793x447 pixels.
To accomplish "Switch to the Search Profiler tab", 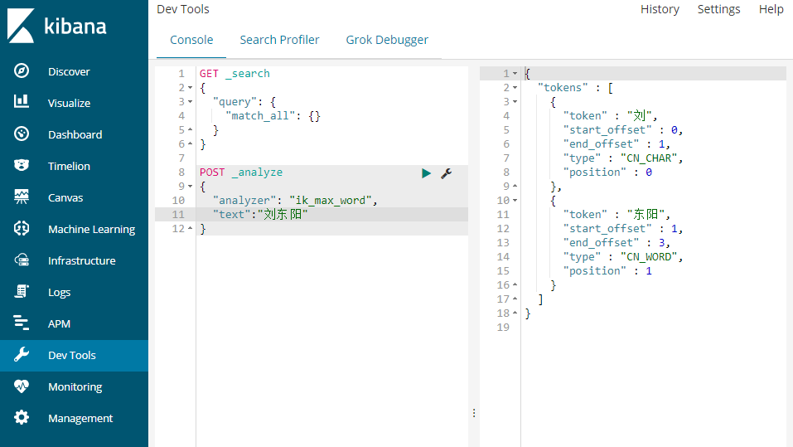I will coord(279,40).
